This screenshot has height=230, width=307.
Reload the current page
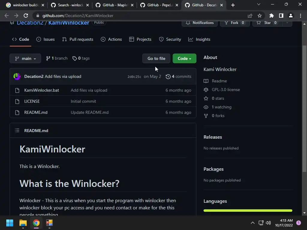pyautogui.click(x=26, y=16)
